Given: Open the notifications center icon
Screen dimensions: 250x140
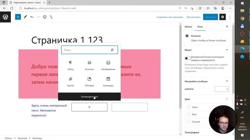Looking at the screenshot, I should [x=242, y=135].
